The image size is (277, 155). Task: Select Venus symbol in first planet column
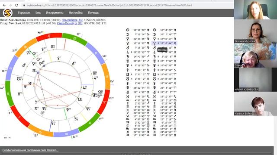coord(128,43)
